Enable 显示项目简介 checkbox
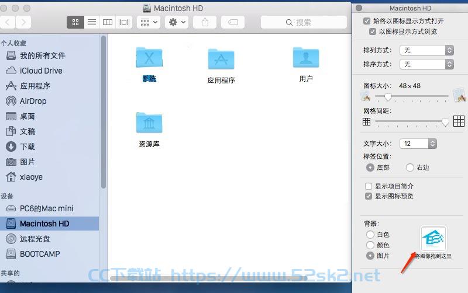The image size is (468, 293). coord(369,186)
